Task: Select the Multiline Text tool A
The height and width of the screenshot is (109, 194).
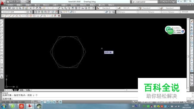Action: (x=2, y=77)
